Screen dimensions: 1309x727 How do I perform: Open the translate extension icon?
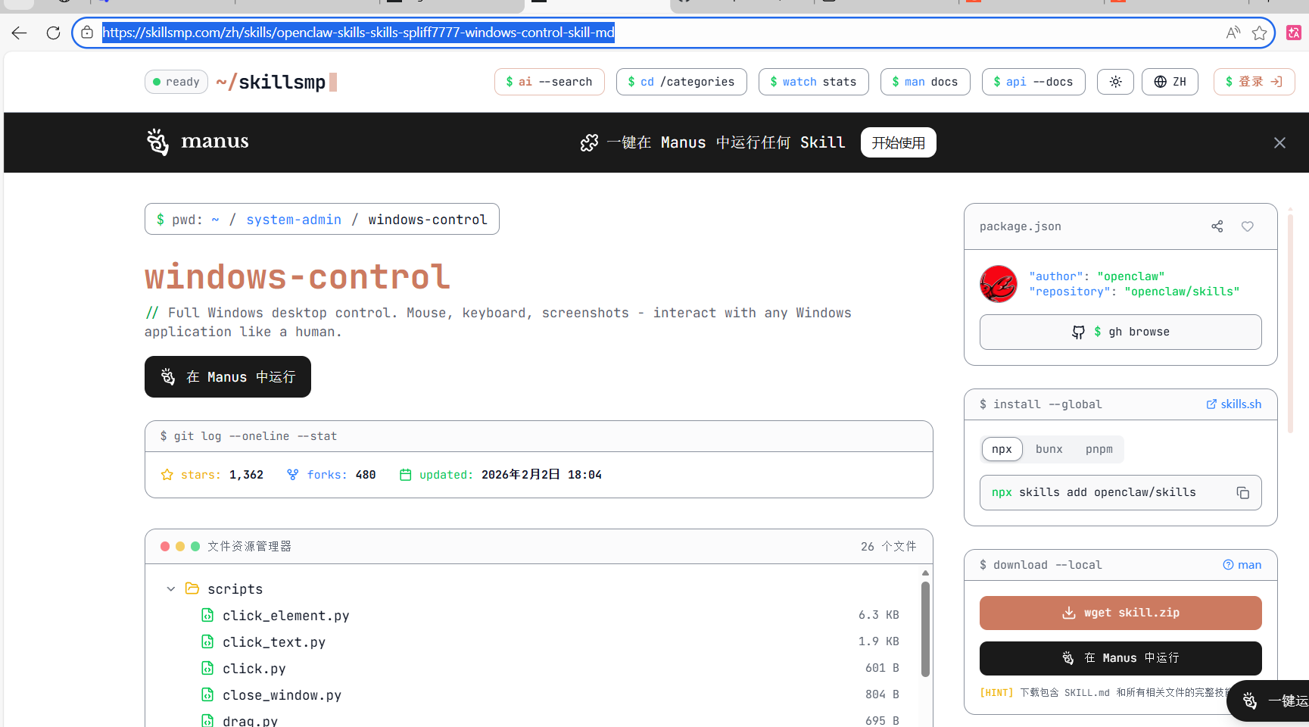pos(1294,33)
